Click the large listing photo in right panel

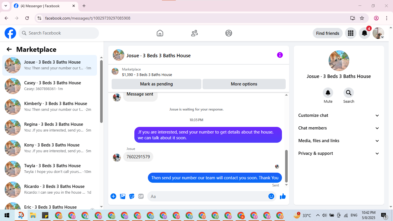pos(339,61)
